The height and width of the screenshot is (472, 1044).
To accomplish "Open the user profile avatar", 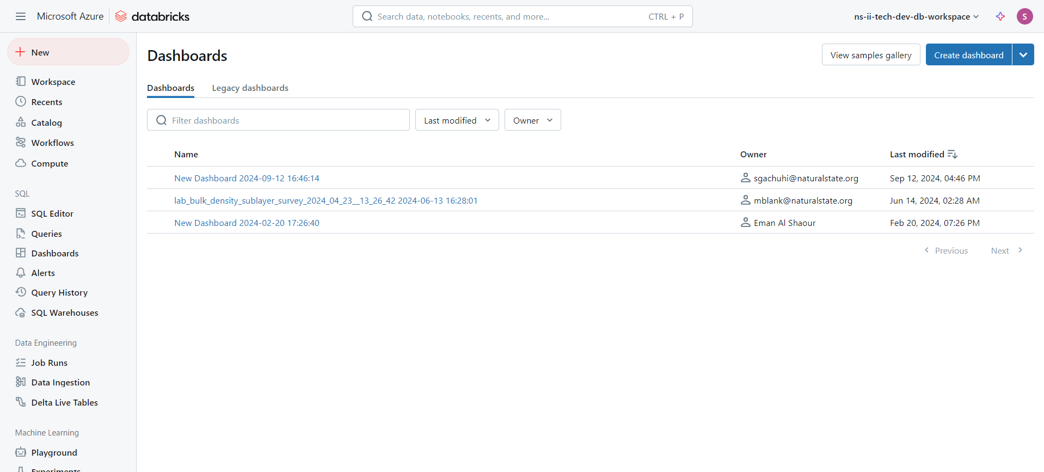I will (x=1024, y=16).
